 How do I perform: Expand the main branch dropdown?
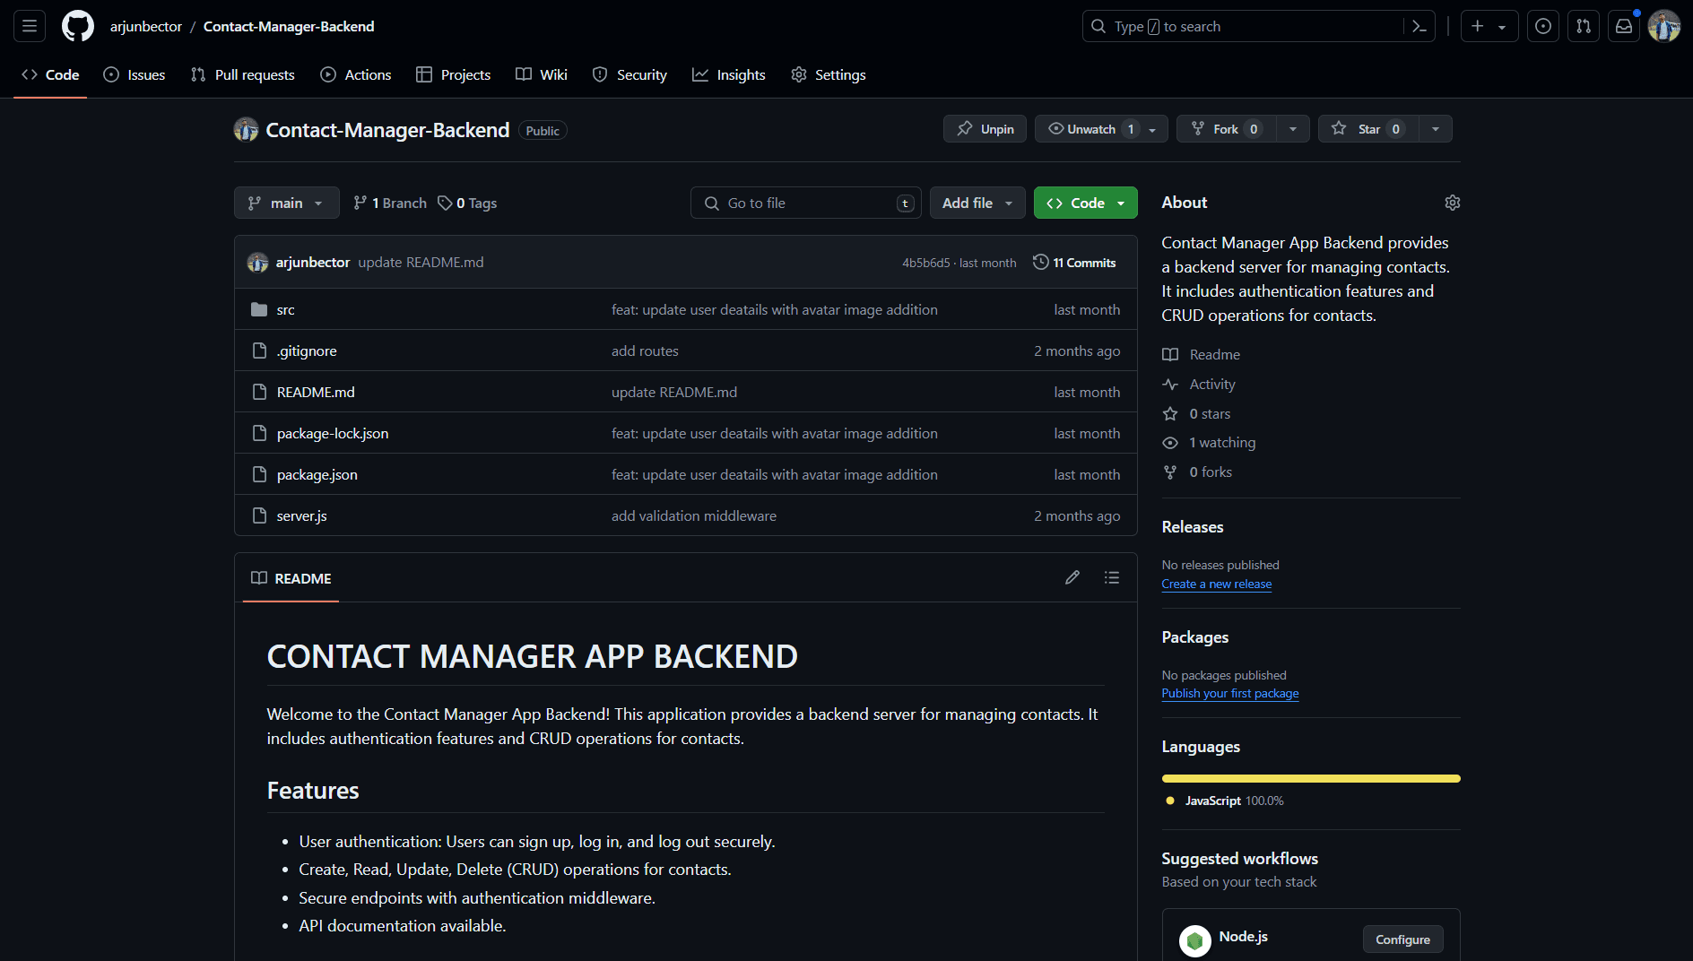tap(286, 203)
